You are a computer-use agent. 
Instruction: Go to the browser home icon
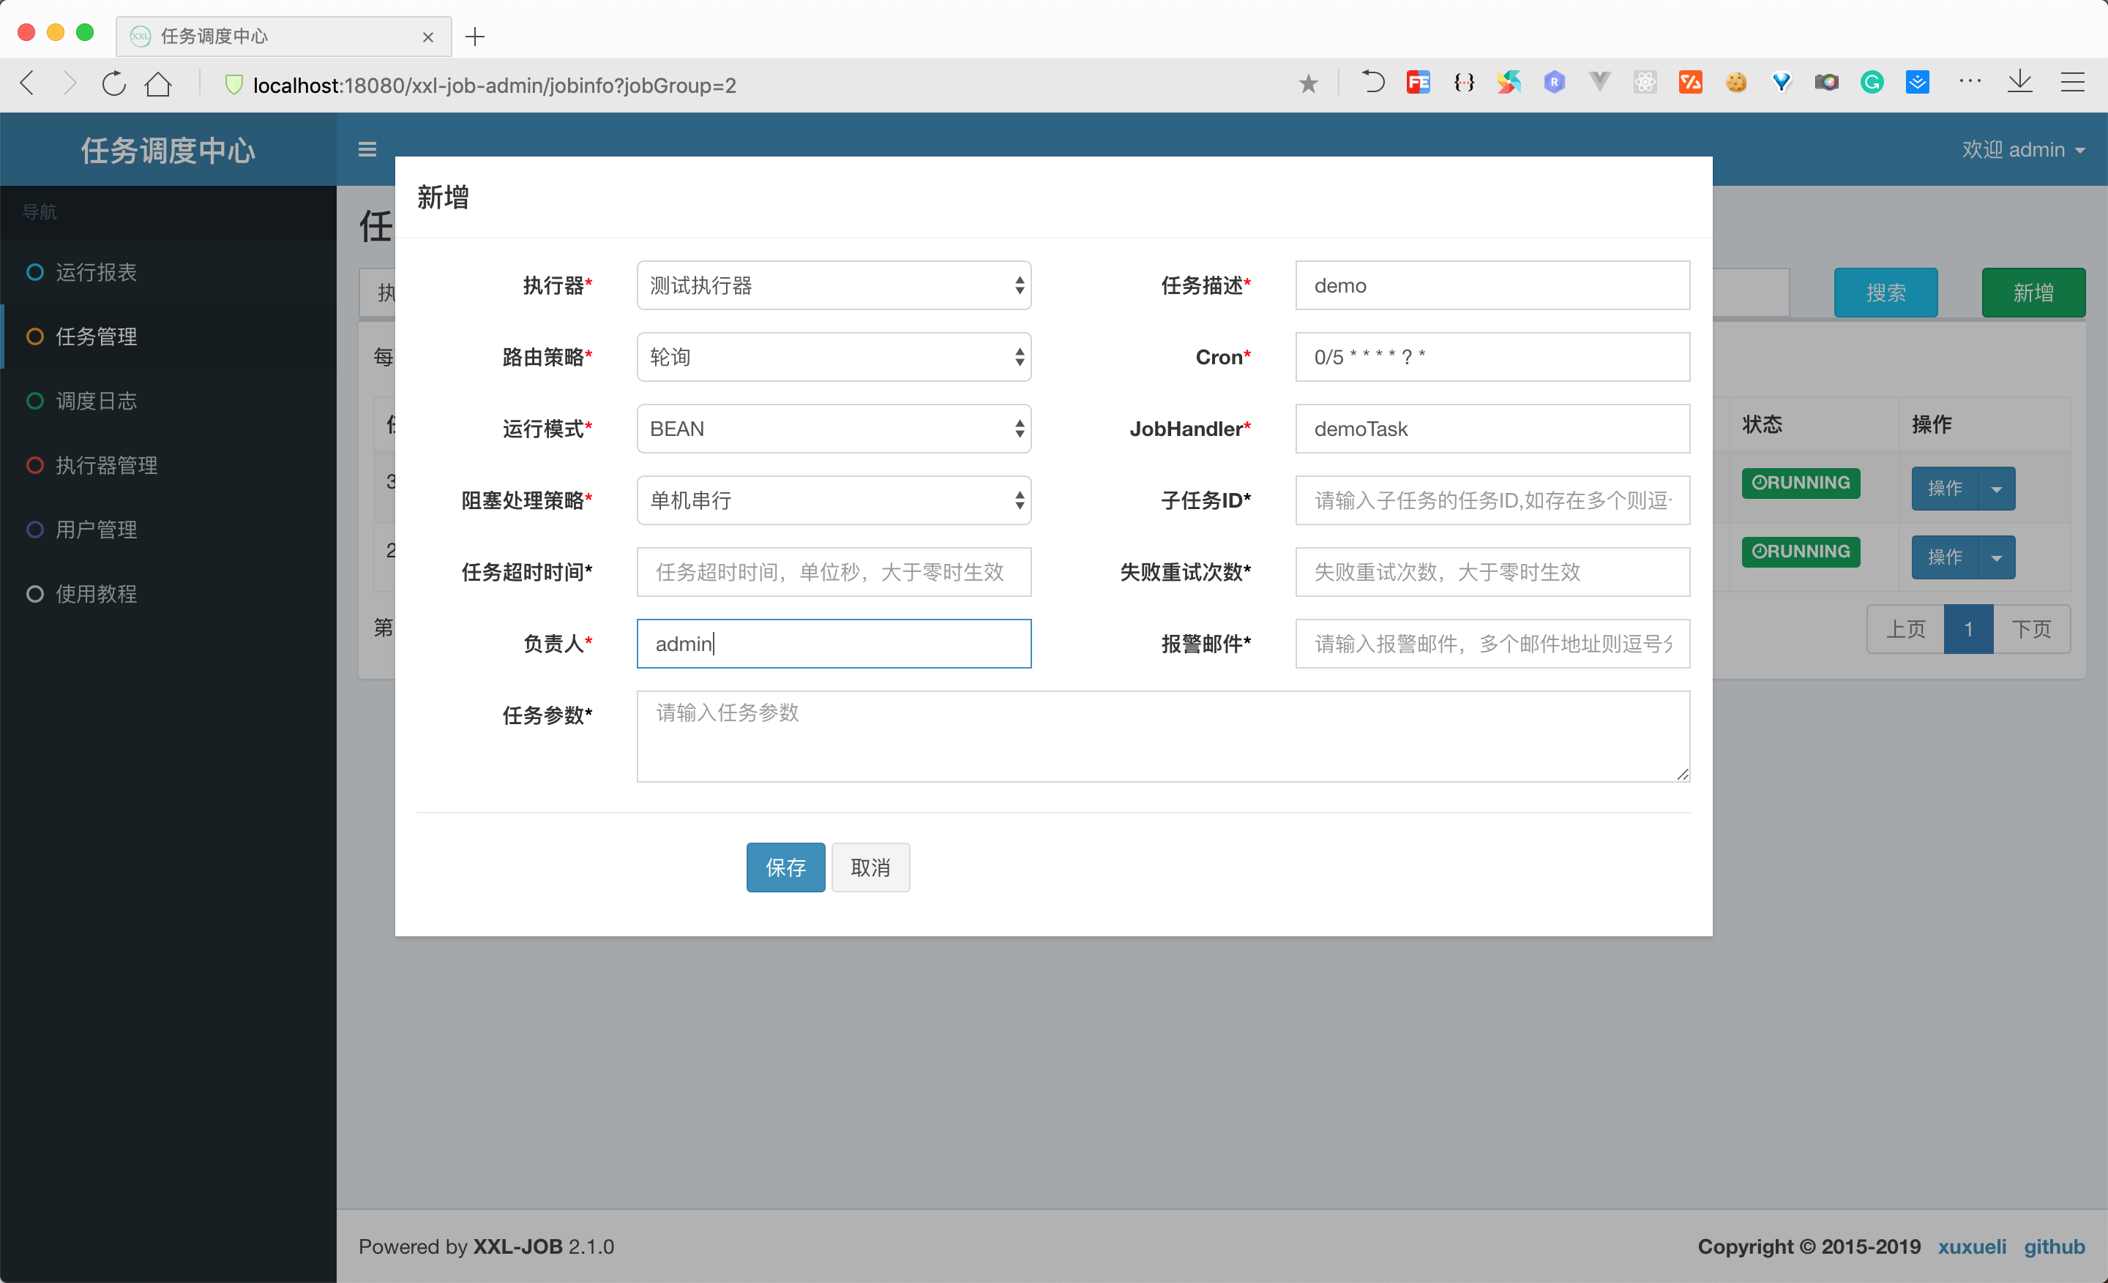click(158, 84)
